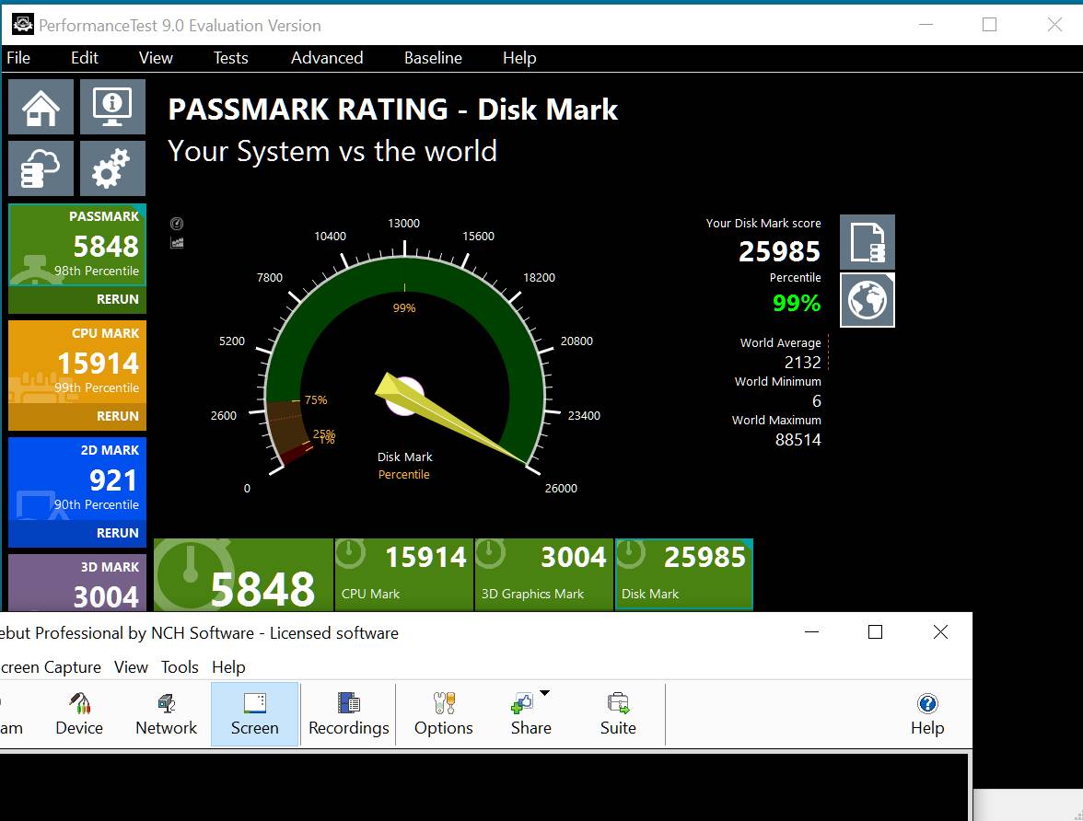Select Network source in Debut toolbar

(x=166, y=714)
